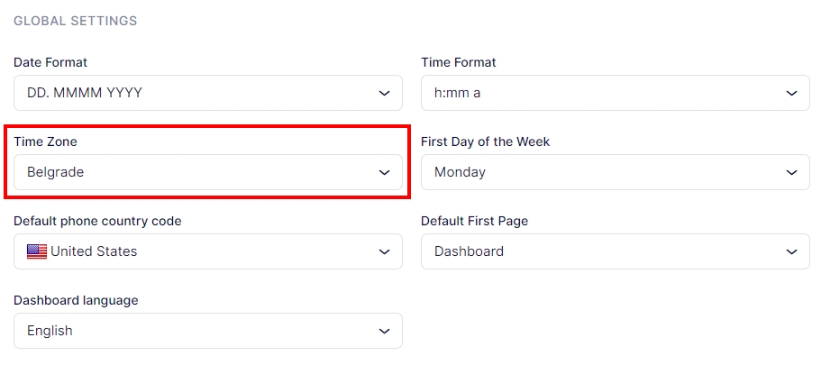
Task: Click the chevron in Default First Page field
Action: click(791, 251)
